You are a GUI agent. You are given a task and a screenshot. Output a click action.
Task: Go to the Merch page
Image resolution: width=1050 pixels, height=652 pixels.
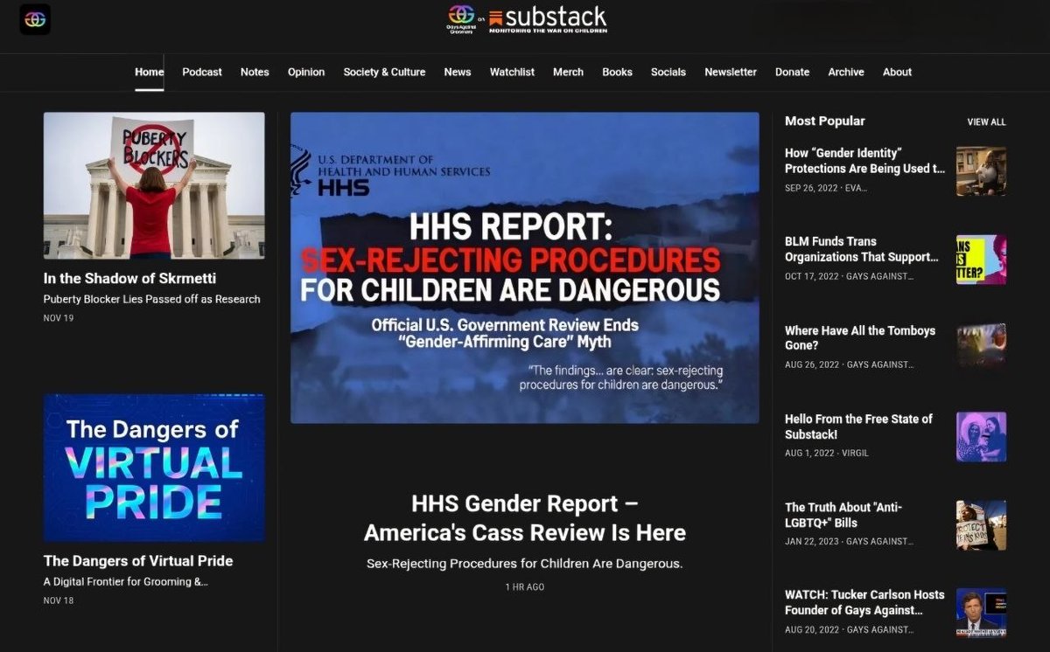pos(568,72)
